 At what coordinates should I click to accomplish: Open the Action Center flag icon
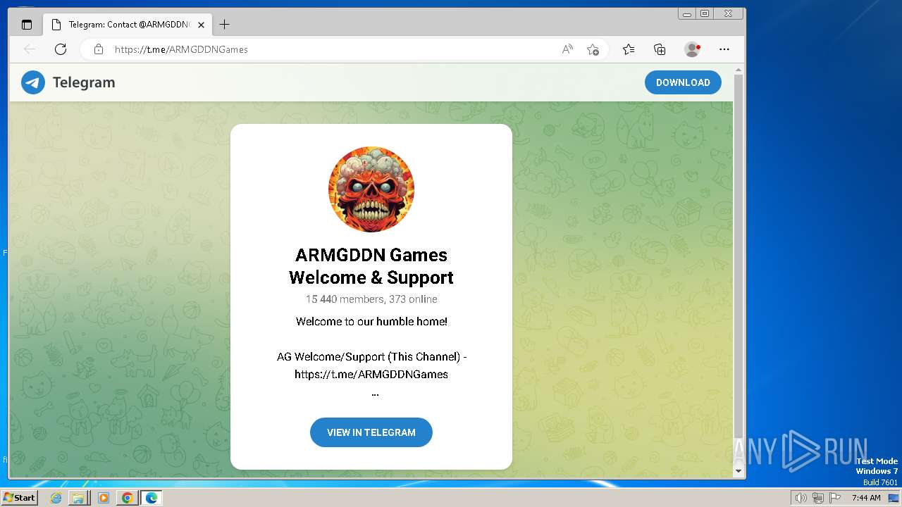[835, 498]
